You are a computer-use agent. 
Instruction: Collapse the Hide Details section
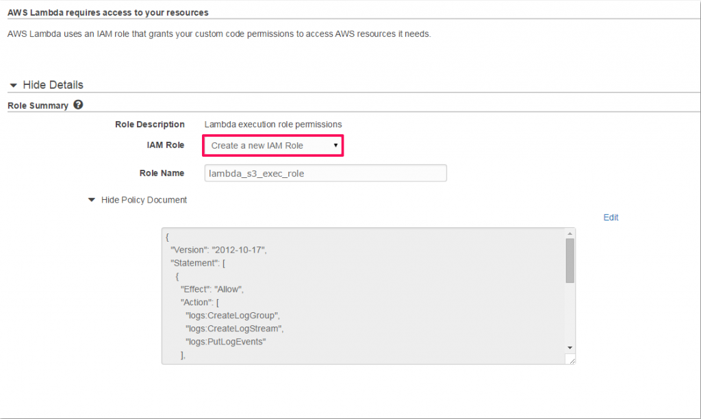point(47,85)
